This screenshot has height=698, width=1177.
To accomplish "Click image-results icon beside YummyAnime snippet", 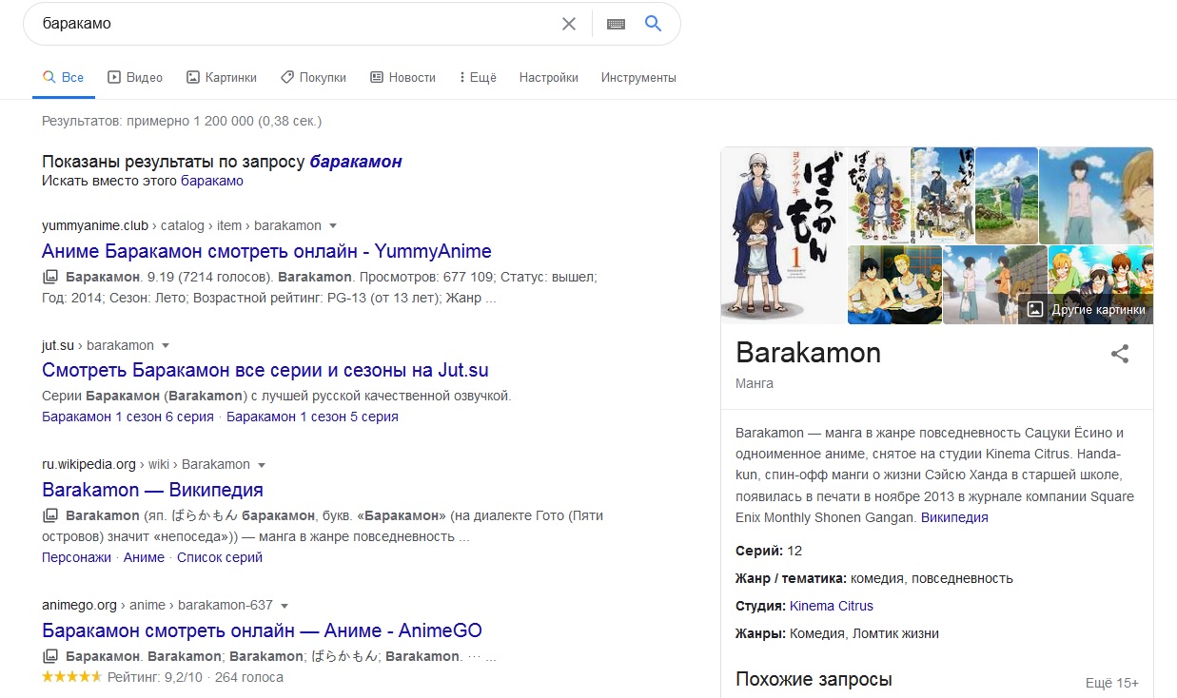I will point(50,277).
